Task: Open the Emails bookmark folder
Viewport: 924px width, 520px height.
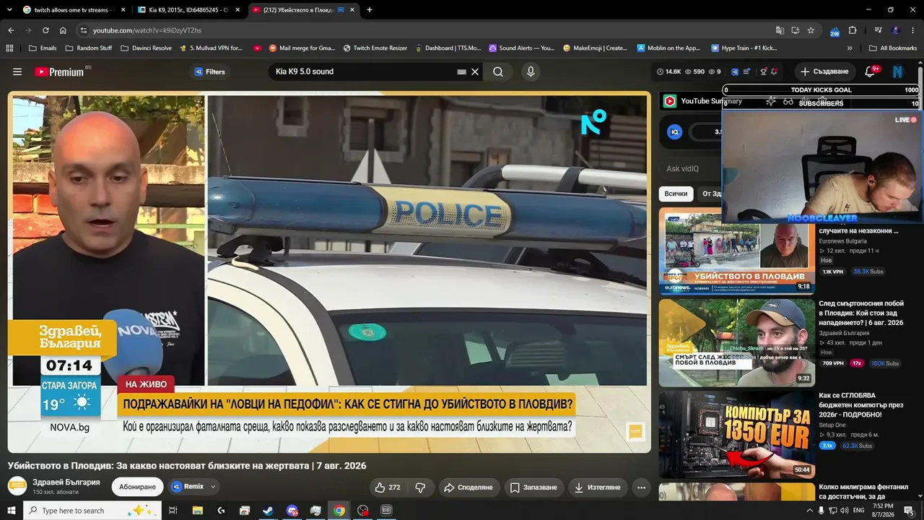Action: point(42,48)
